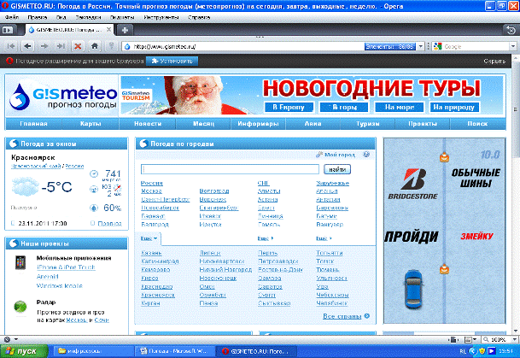Go to the home page icon
Screen dimensions: 520x358
95,46
